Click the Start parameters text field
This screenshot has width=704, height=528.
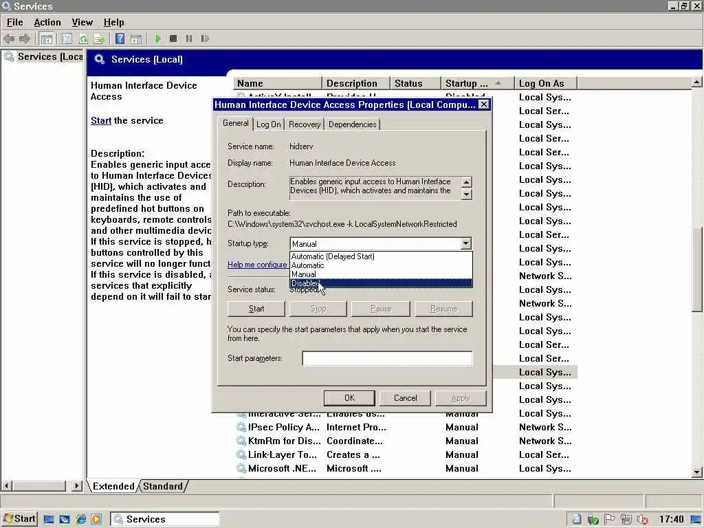coord(387,358)
